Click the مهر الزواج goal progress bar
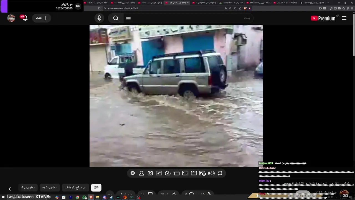 [x=42, y=6]
